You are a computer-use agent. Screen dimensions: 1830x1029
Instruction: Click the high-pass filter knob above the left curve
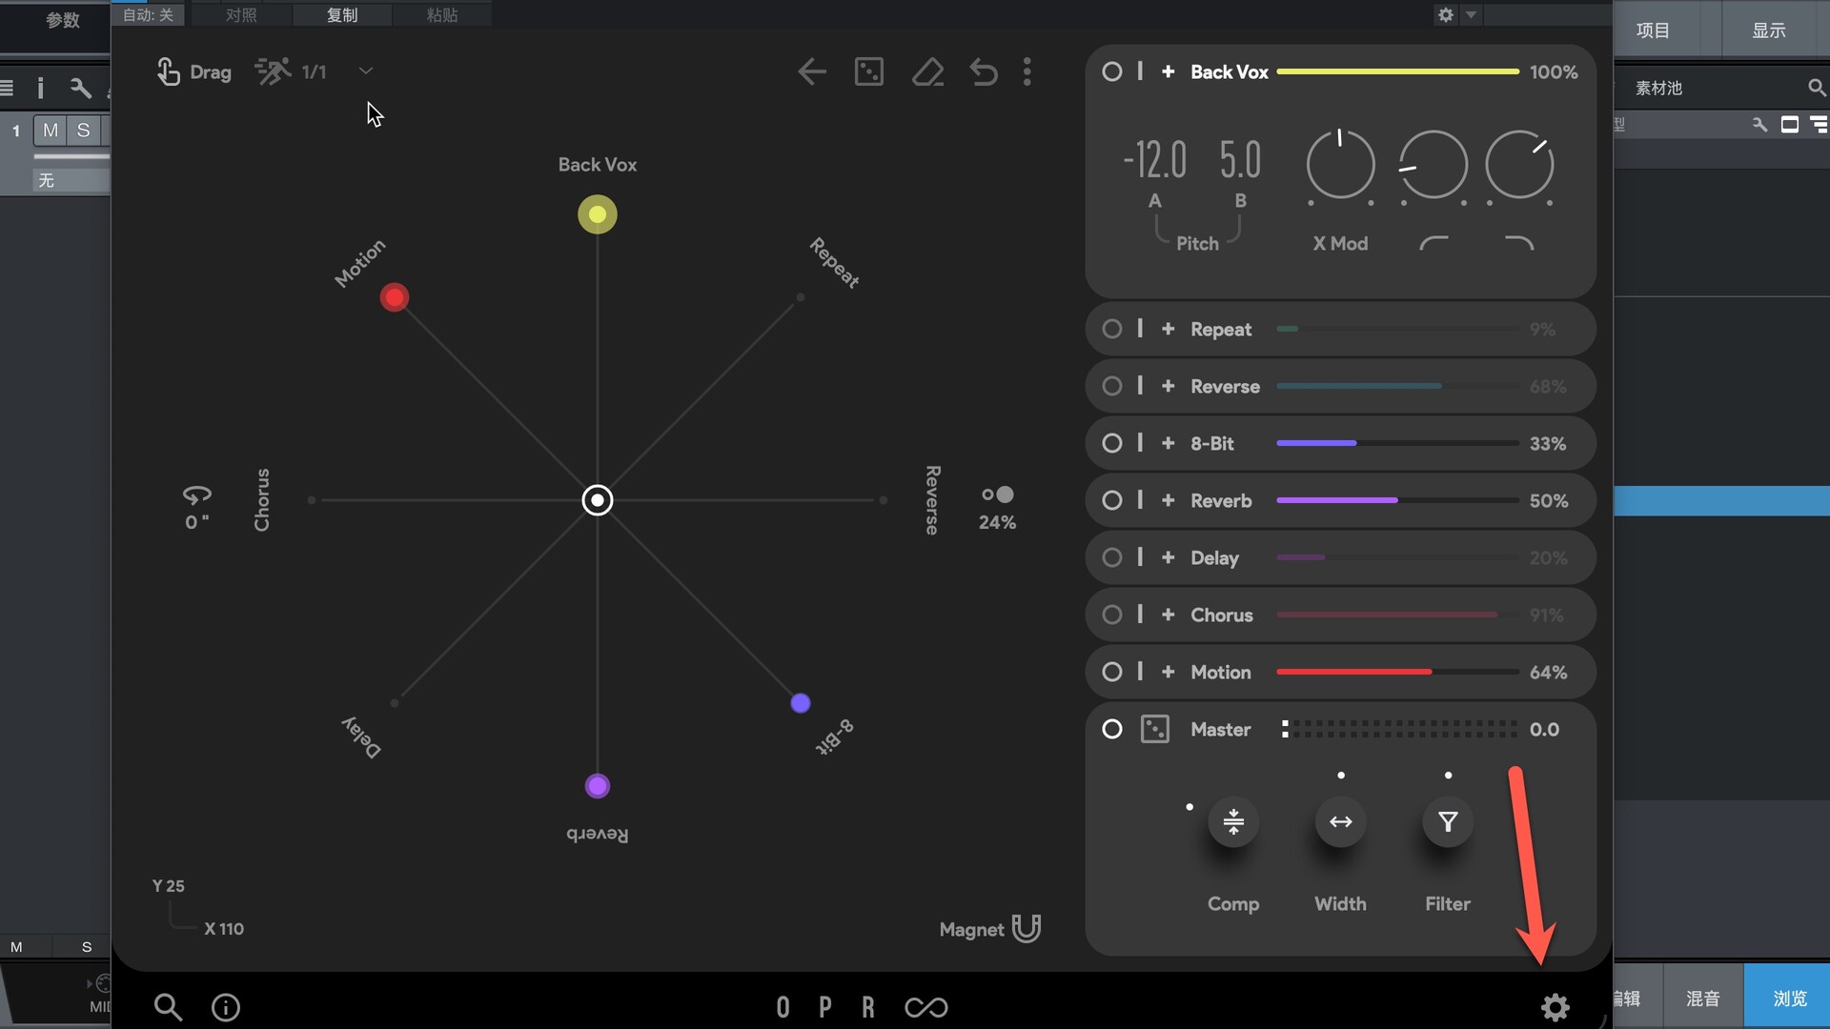pos(1433,165)
